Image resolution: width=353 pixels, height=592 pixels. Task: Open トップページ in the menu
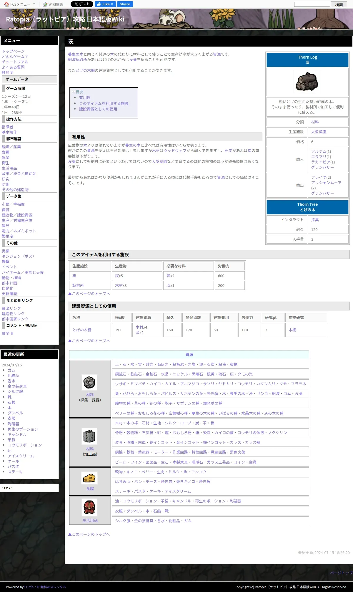(x=13, y=51)
